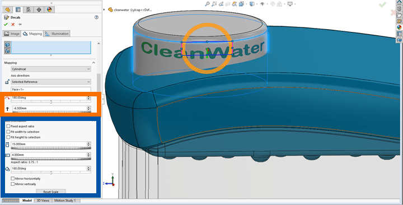
Task: Enable Fixed aspect ratio checkbox
Action: tap(8, 126)
